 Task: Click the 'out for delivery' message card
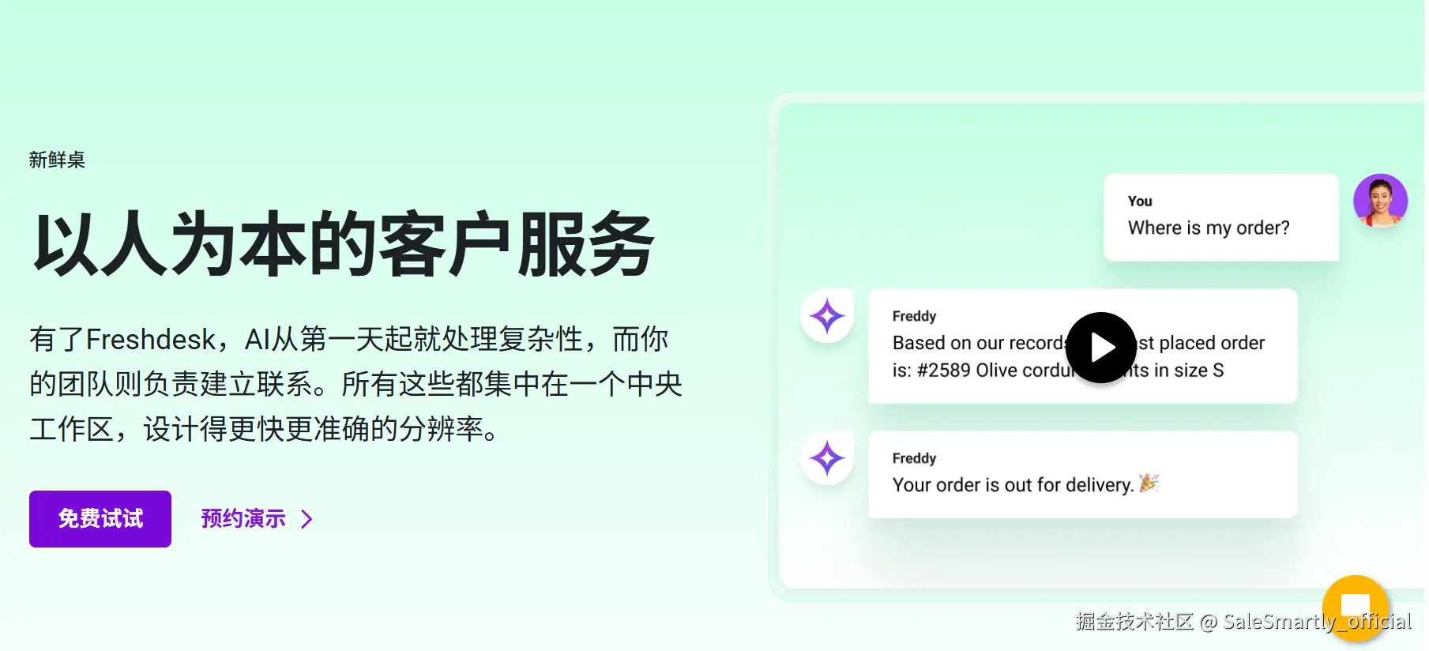(1083, 475)
